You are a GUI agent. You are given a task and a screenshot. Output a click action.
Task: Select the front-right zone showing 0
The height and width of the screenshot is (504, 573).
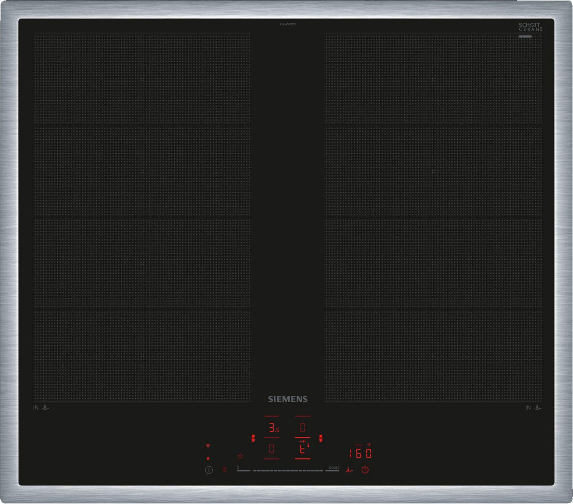303,427
